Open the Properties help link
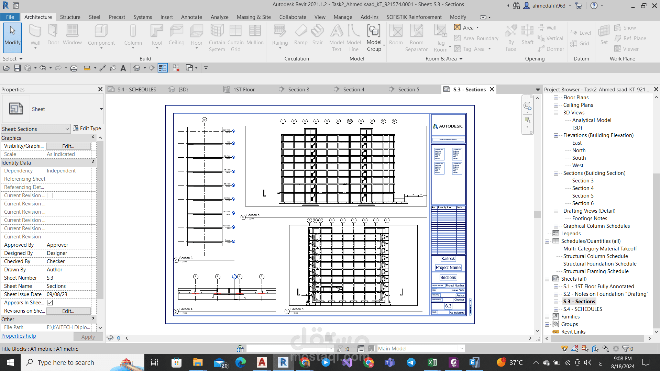This screenshot has height=371, width=660. [19, 336]
